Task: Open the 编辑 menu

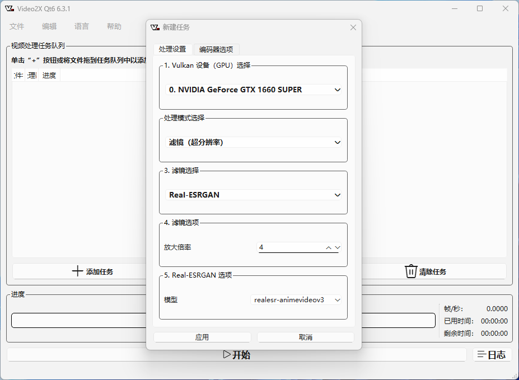Action: click(49, 26)
